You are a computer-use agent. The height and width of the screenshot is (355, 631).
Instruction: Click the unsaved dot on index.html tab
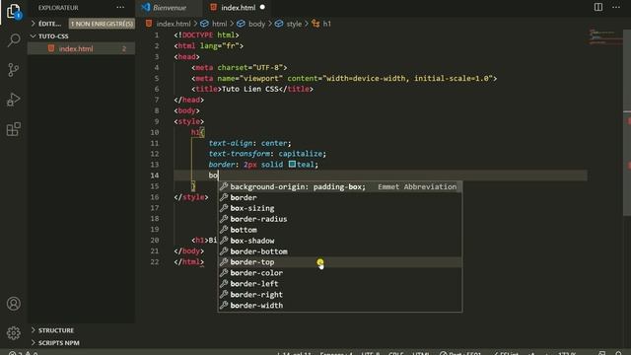click(x=263, y=7)
